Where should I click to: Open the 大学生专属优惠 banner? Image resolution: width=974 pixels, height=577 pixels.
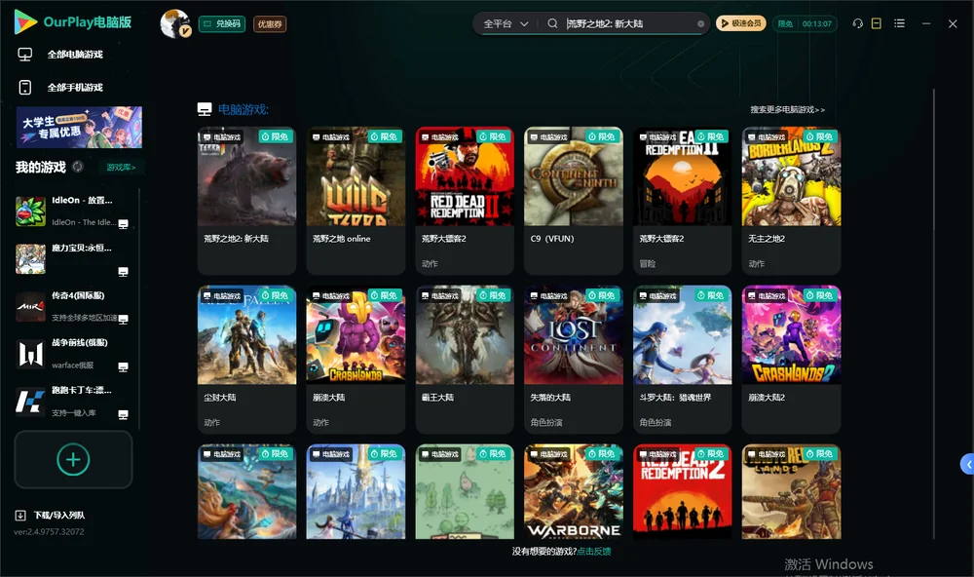[79, 127]
